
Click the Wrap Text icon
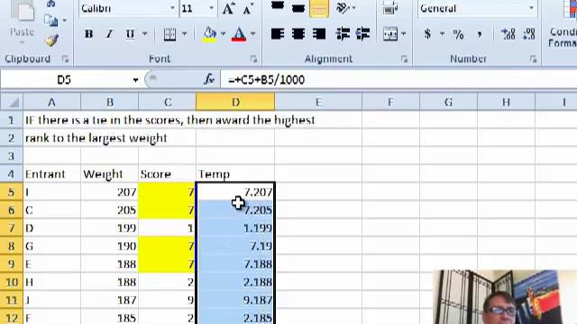(390, 7)
